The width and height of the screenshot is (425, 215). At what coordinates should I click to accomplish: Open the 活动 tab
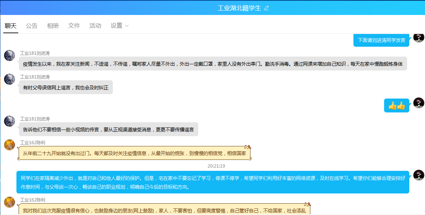pyautogui.click(x=95, y=26)
